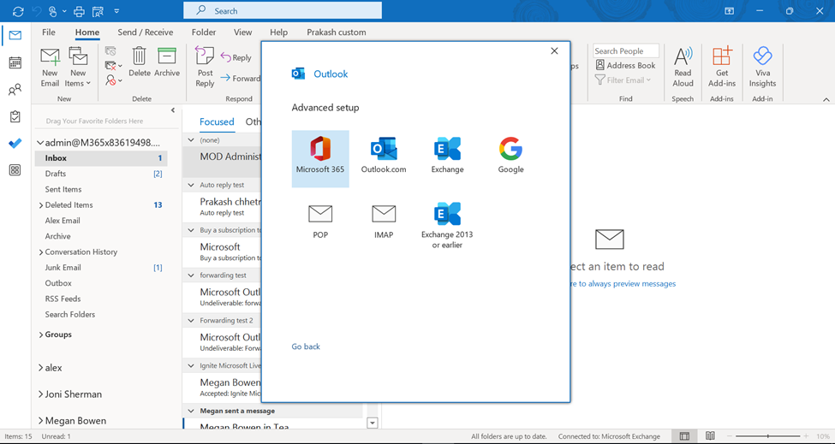
Task: Expand Joni Sherman mailbox
Action: (x=41, y=394)
